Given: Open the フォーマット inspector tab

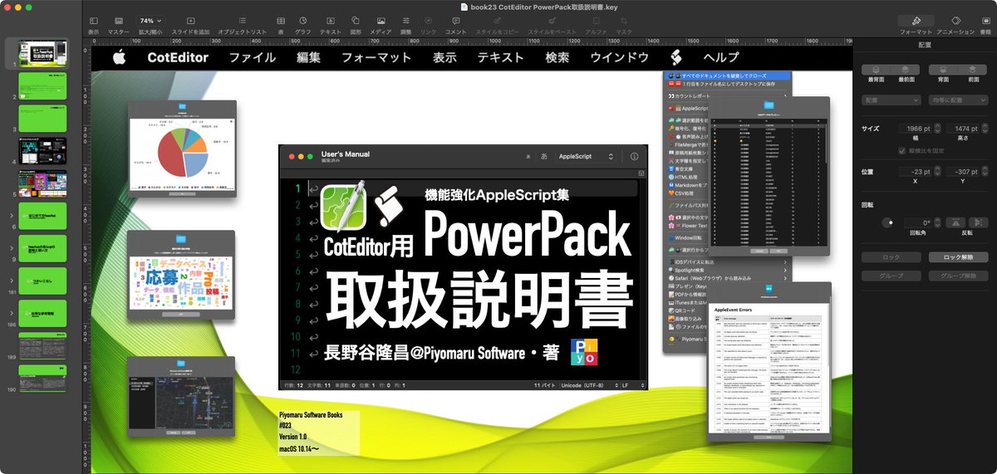Looking at the screenshot, I should tap(916, 20).
